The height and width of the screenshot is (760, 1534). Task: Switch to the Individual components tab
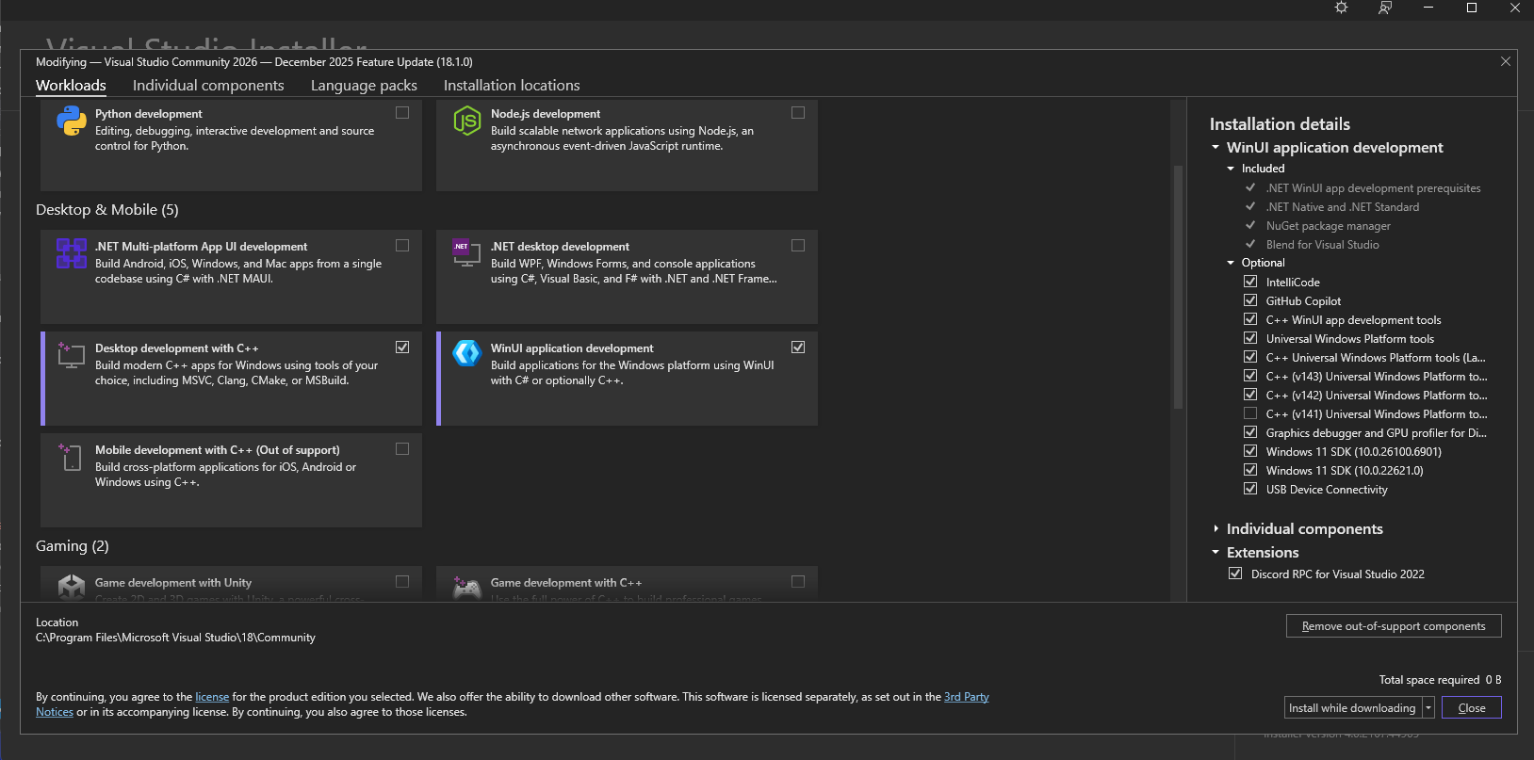point(208,85)
